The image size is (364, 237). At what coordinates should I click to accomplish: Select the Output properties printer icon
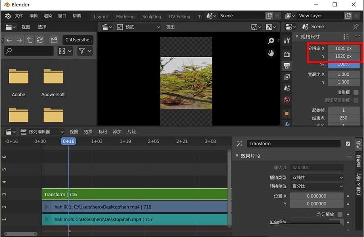point(287,66)
